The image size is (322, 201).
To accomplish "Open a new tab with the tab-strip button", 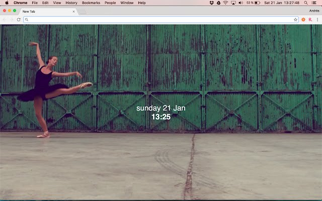I will click(x=83, y=12).
